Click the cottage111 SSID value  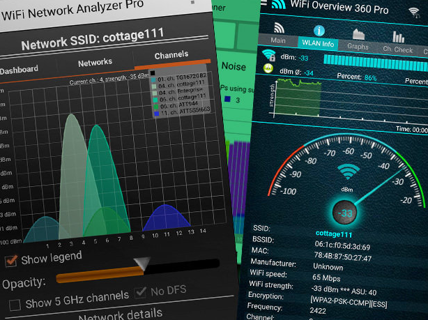point(334,234)
